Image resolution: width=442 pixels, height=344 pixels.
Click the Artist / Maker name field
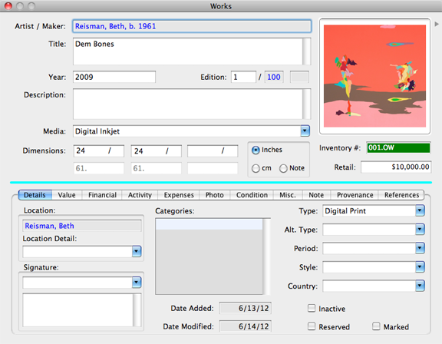point(192,26)
